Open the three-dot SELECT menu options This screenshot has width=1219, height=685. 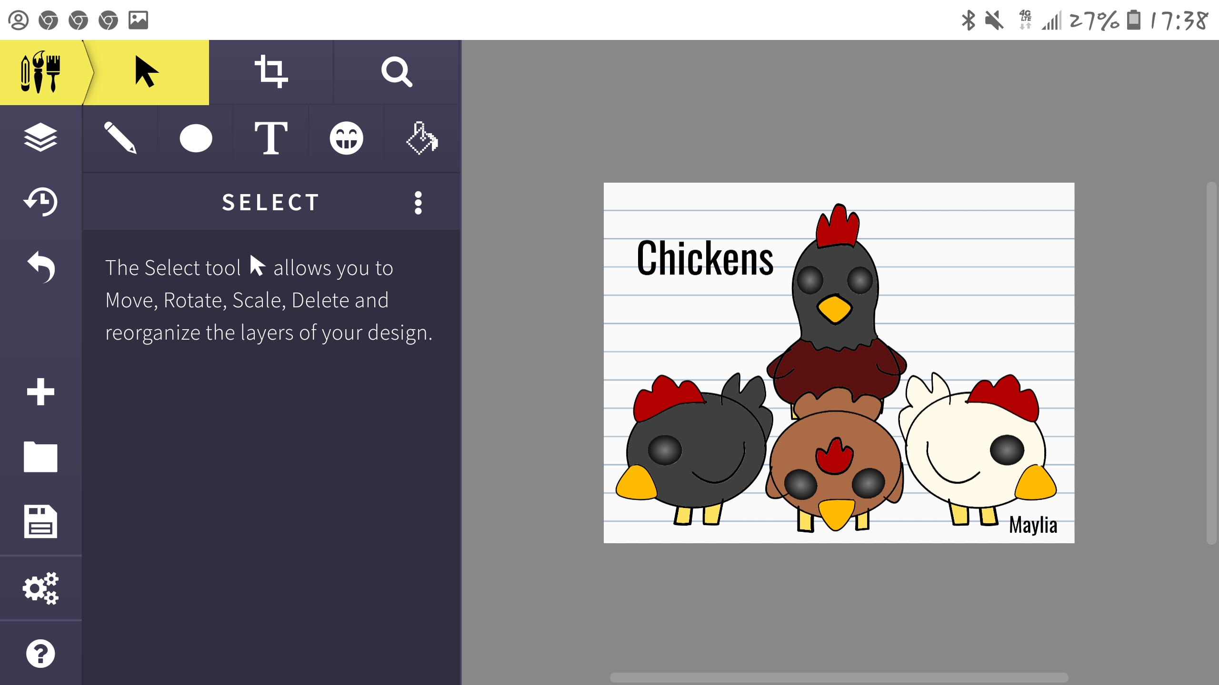[x=419, y=202]
